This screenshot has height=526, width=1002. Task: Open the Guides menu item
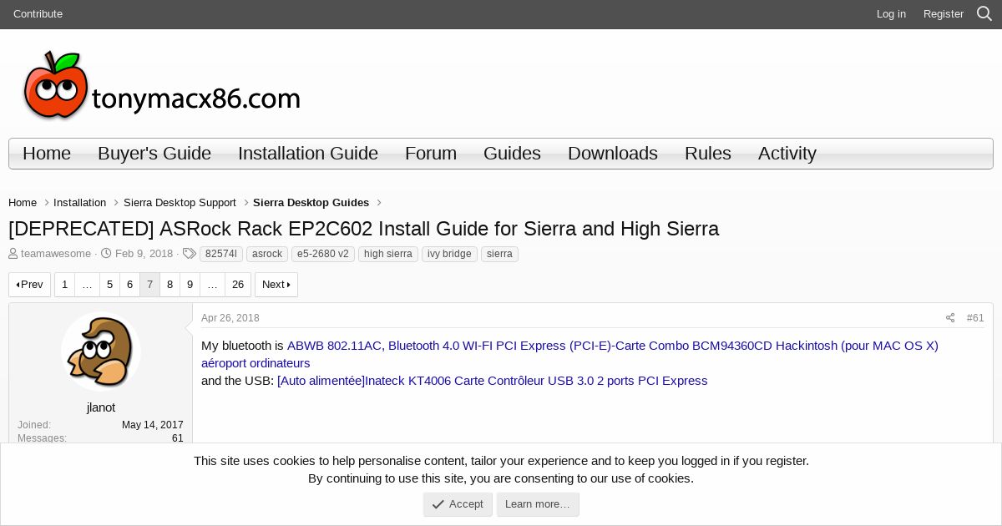coord(512,154)
